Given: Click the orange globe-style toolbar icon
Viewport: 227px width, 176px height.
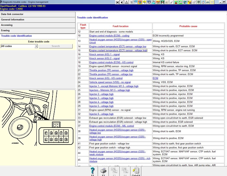Looking at the screenshot, I should pos(140,2).
